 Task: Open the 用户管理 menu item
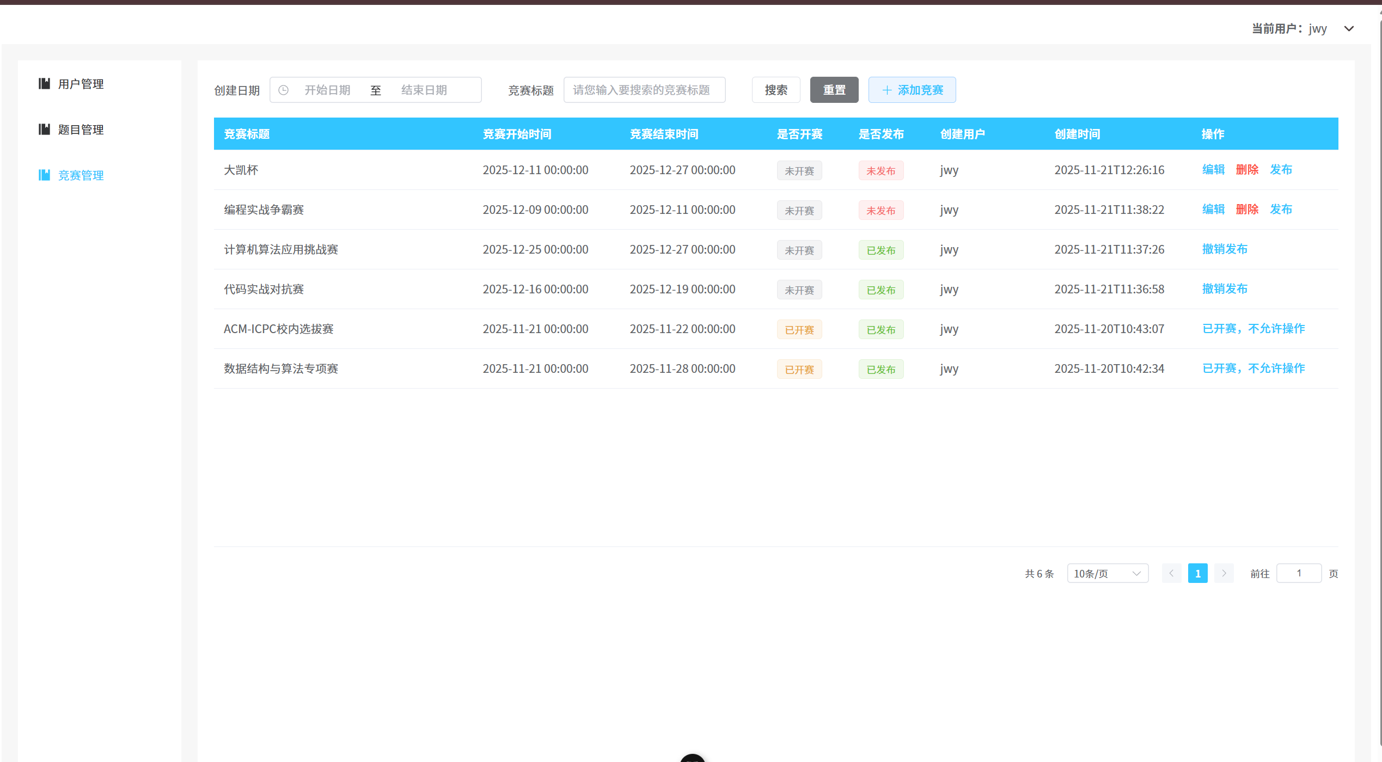[81, 84]
